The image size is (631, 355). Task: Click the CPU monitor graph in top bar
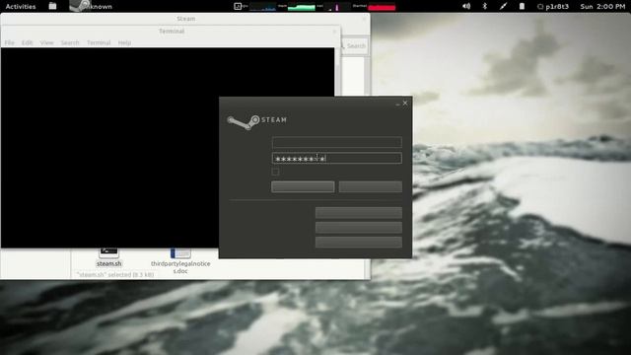262,7
